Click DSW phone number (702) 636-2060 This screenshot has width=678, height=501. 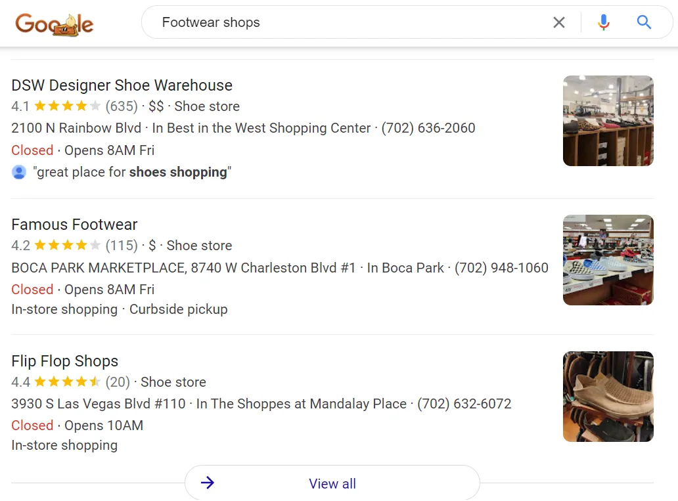[x=428, y=128]
